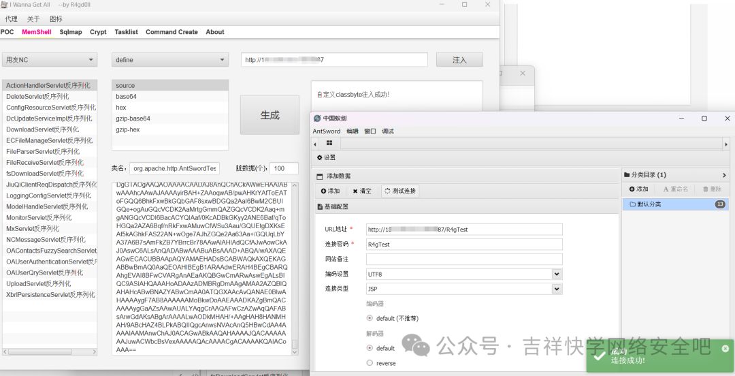Select the reverse decoder radio
This screenshot has height=376, width=735.
point(370,363)
